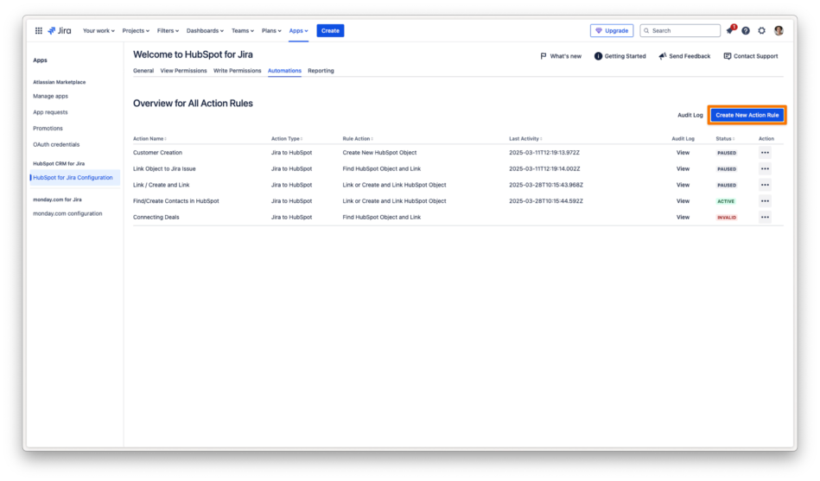Open Manage apps in sidebar
820x481 pixels.
pyautogui.click(x=50, y=96)
